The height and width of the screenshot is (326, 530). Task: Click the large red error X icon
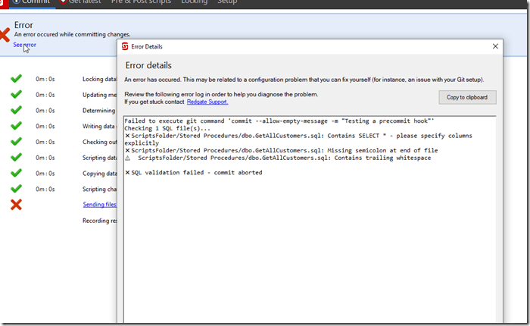[x=4, y=34]
